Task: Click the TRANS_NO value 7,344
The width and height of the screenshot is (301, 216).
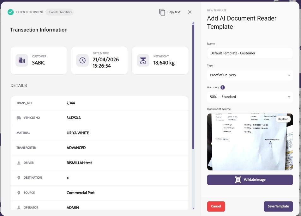Action: 71,103
